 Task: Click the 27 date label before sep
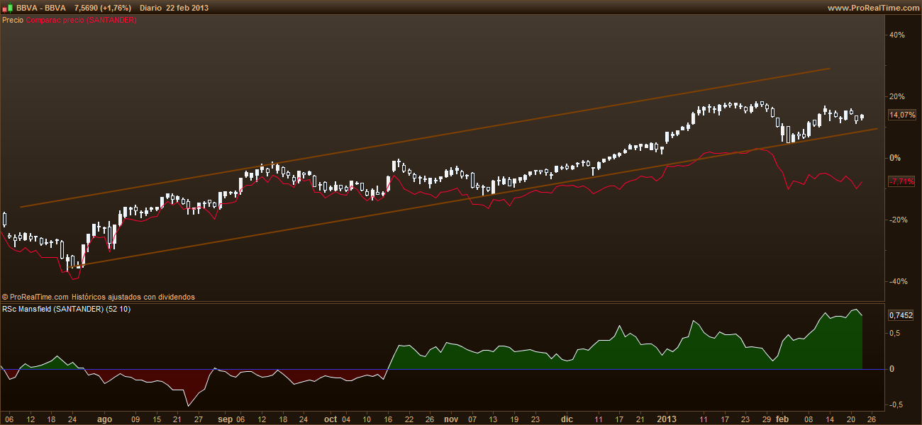pos(198,419)
